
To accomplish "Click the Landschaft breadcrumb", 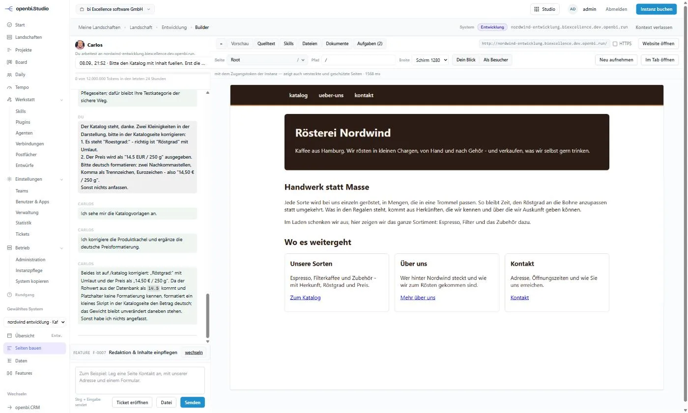I will point(141,28).
